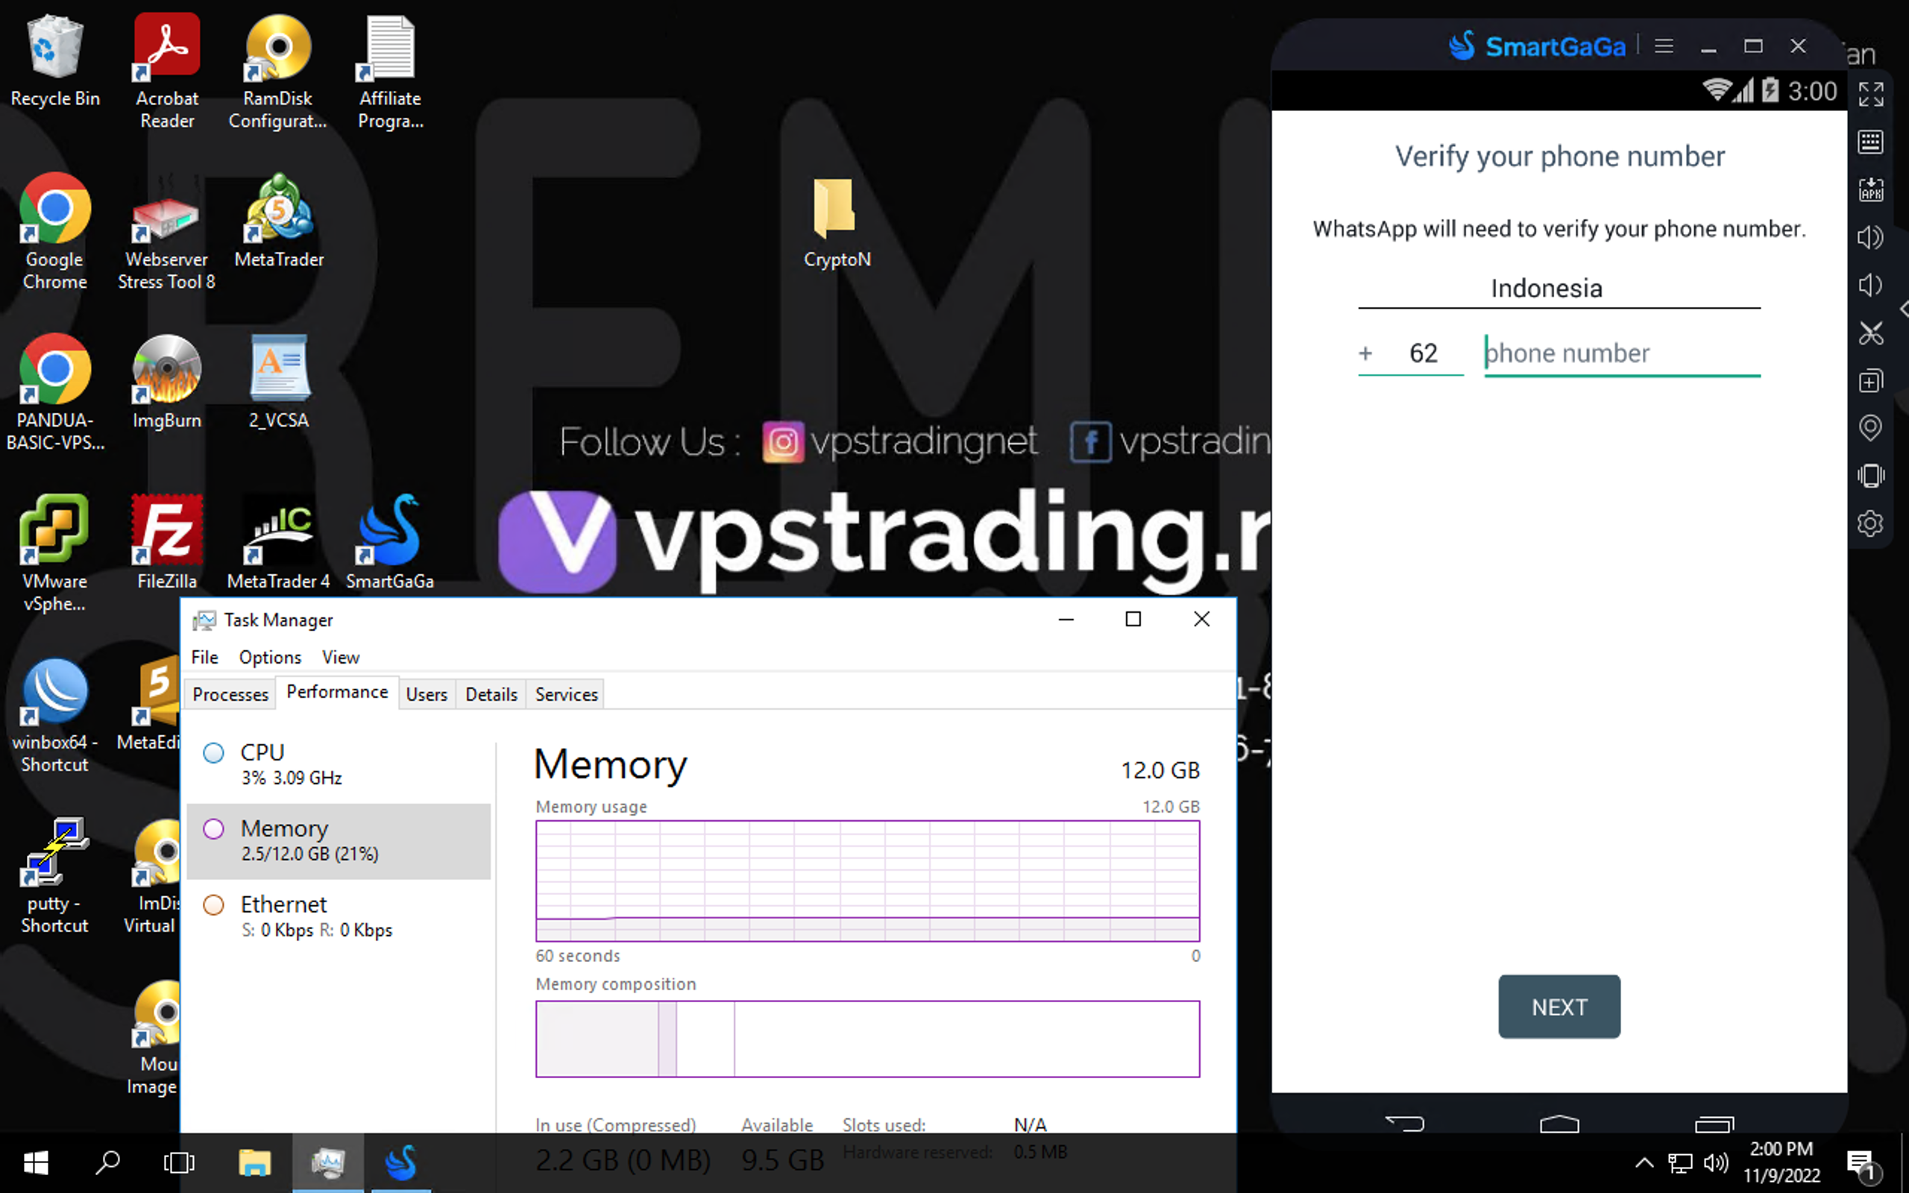Open RamDisk Configuration desktop shortcut
1909x1193 pixels.
click(x=277, y=69)
